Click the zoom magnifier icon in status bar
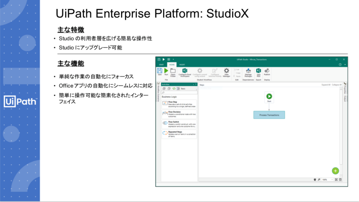Image resolution: width=359 pixels, height=202 pixels. point(319,180)
